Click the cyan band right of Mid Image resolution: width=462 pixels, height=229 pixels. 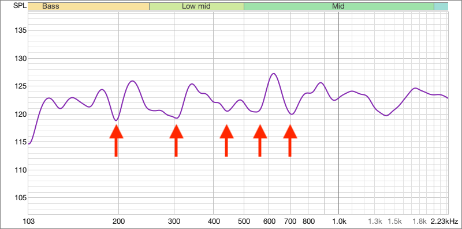[441, 6]
